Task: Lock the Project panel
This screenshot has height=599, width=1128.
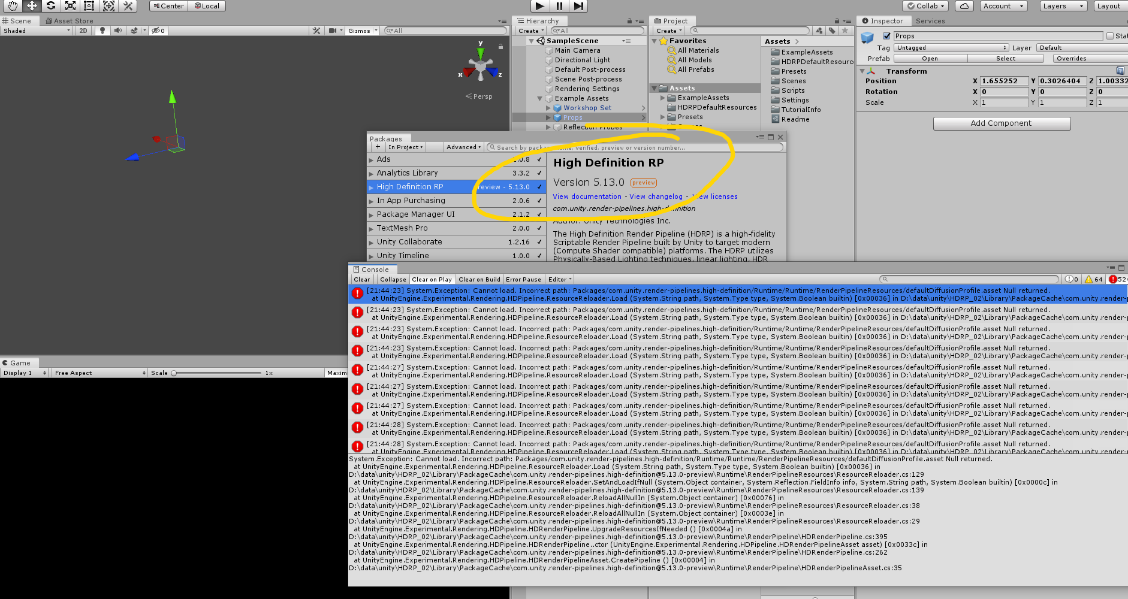Action: [x=837, y=21]
